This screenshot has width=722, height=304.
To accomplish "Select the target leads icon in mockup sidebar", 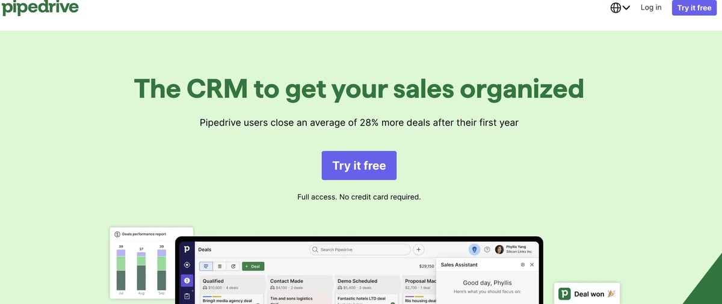I will point(187,265).
